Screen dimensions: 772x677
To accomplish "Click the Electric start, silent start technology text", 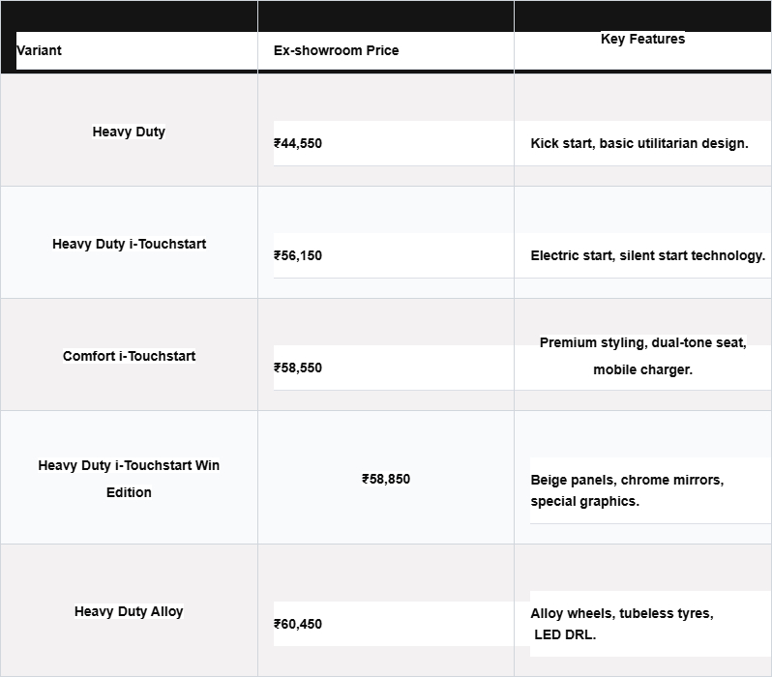I will click(647, 255).
